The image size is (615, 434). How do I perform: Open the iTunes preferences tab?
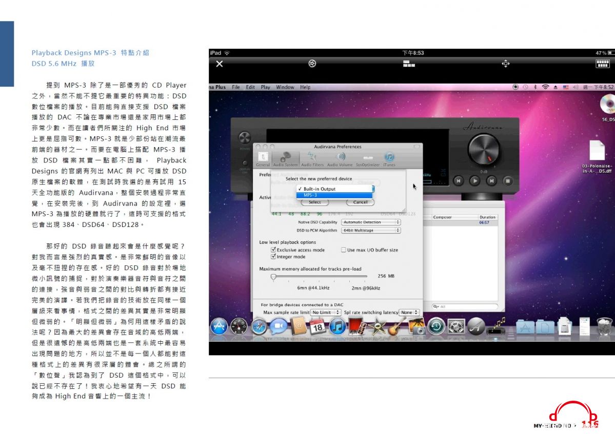coord(389,159)
